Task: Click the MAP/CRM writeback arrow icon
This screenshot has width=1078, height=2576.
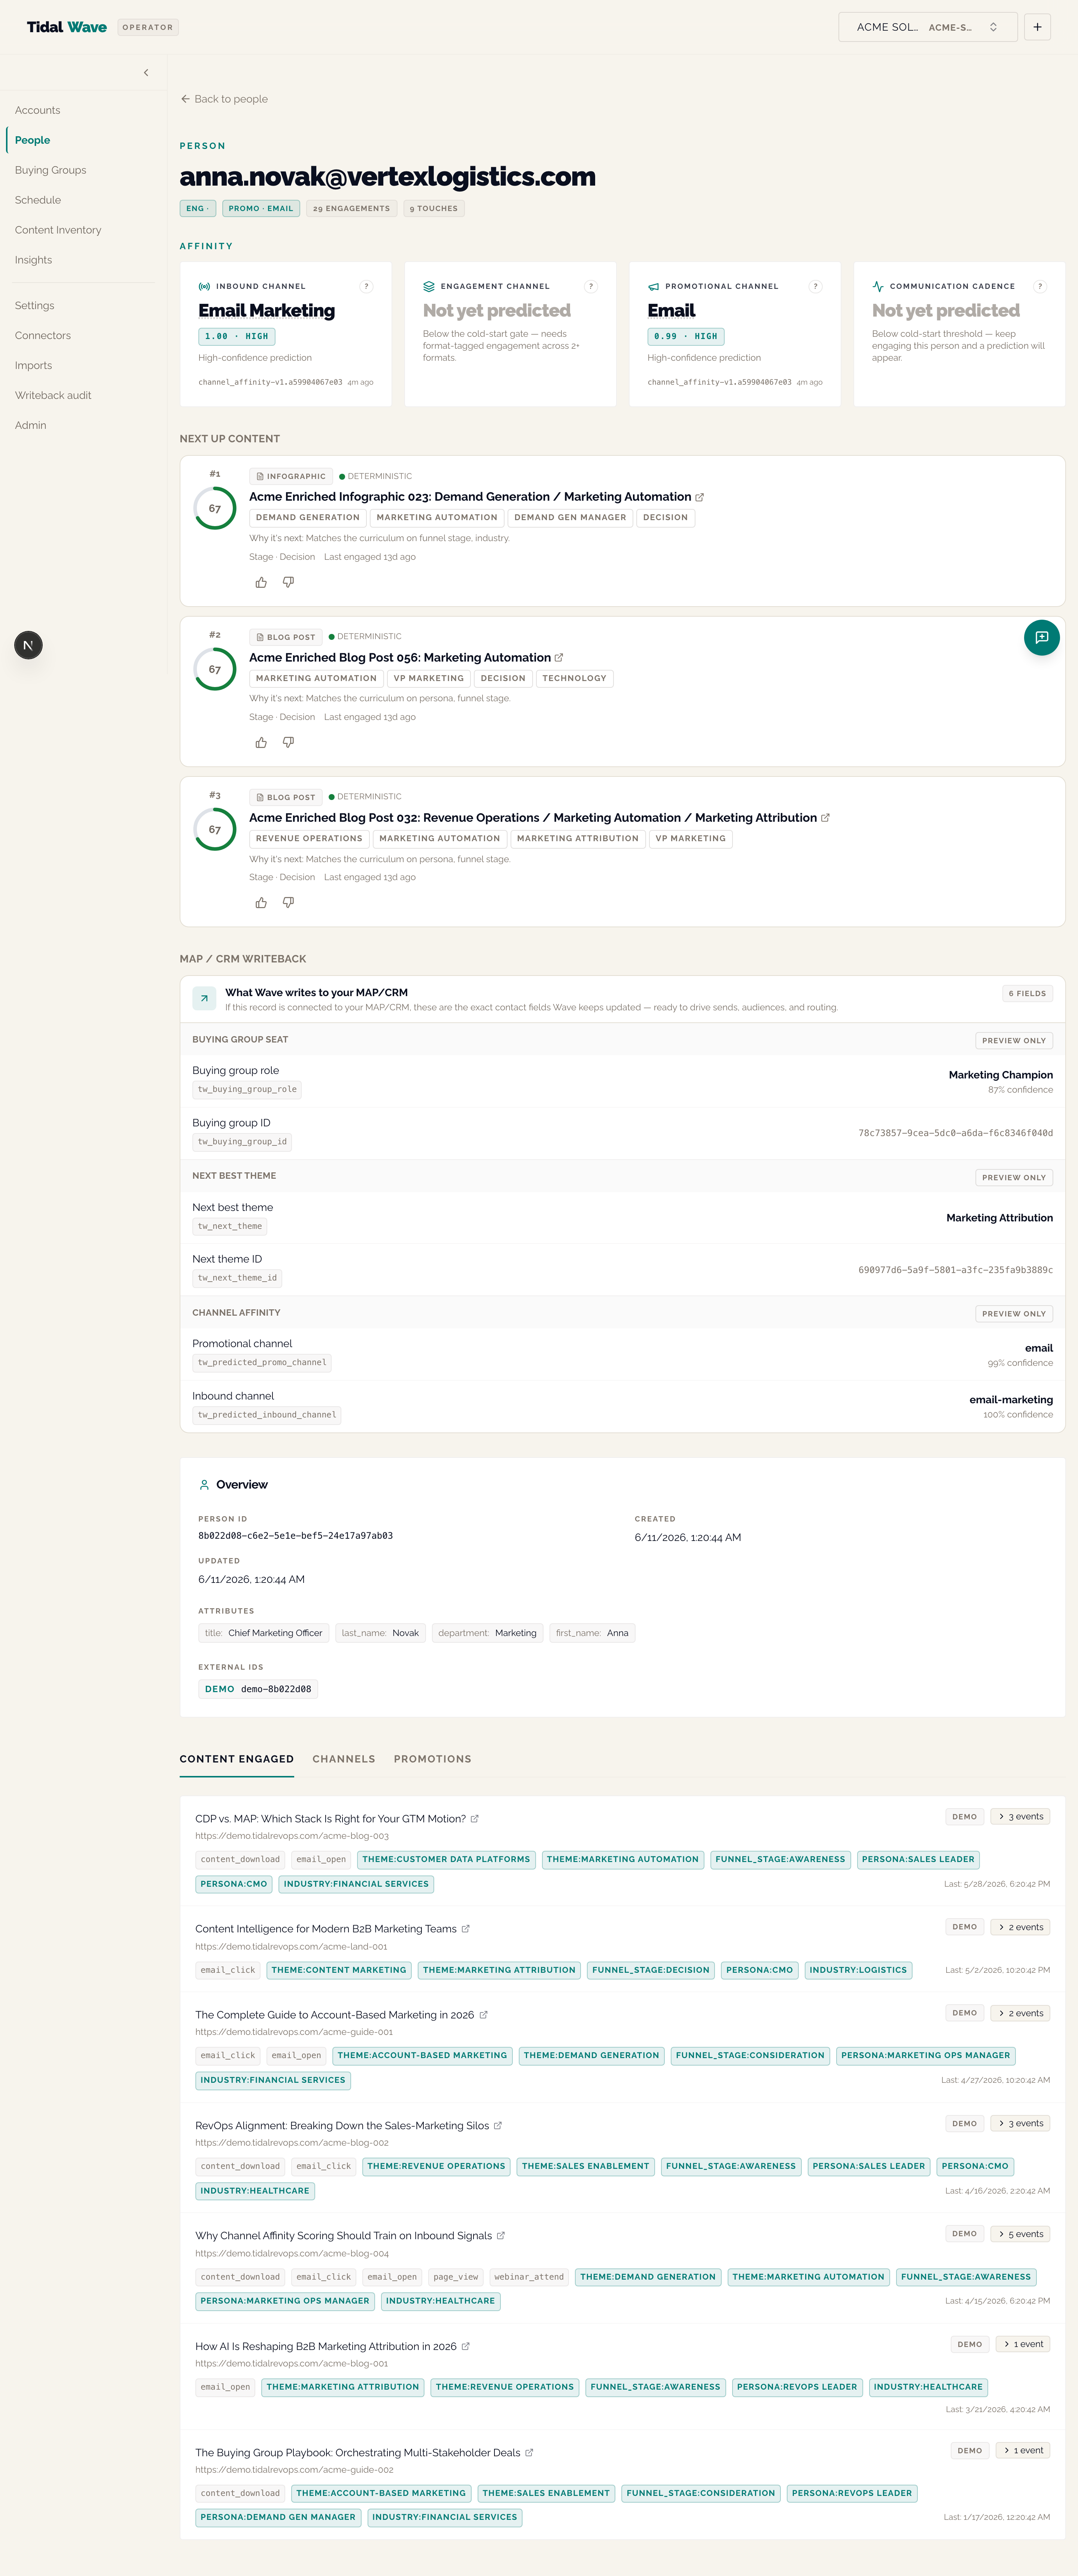Action: (204, 998)
